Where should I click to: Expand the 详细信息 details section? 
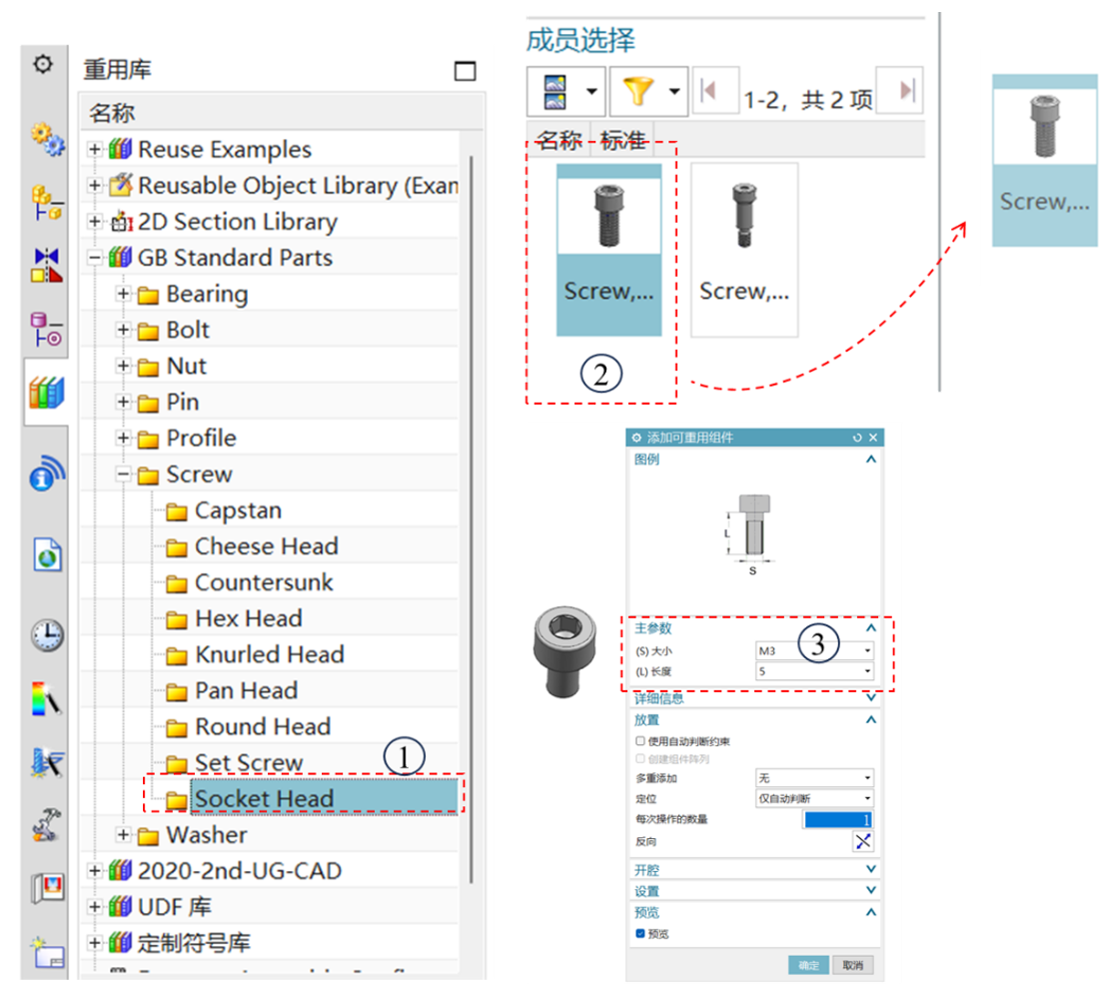[x=870, y=699]
